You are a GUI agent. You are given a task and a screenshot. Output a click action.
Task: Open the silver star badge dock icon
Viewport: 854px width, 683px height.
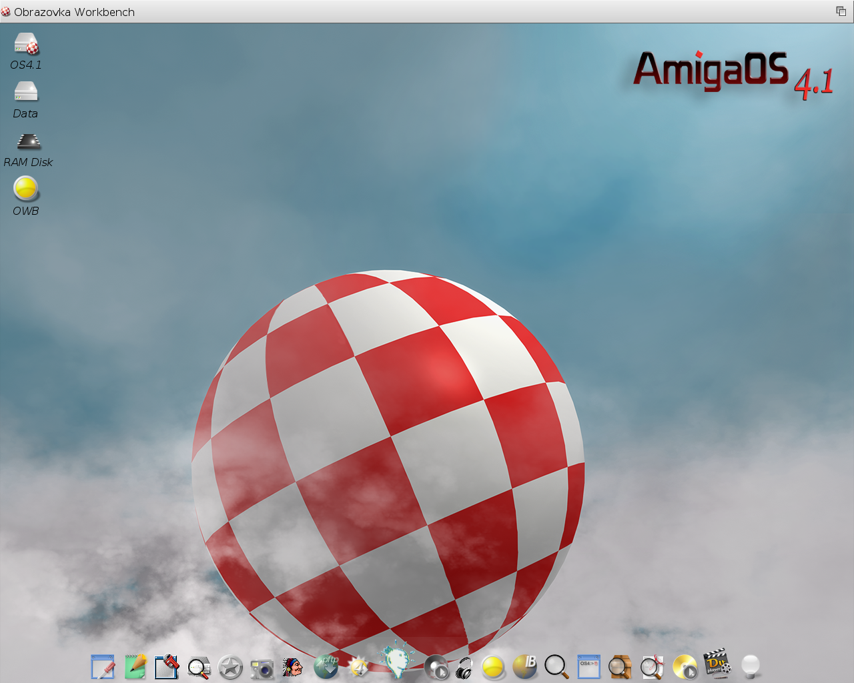231,667
